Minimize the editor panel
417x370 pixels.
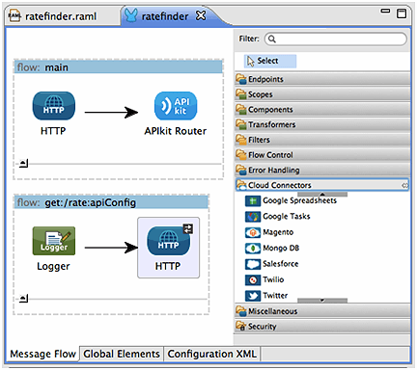click(x=385, y=12)
